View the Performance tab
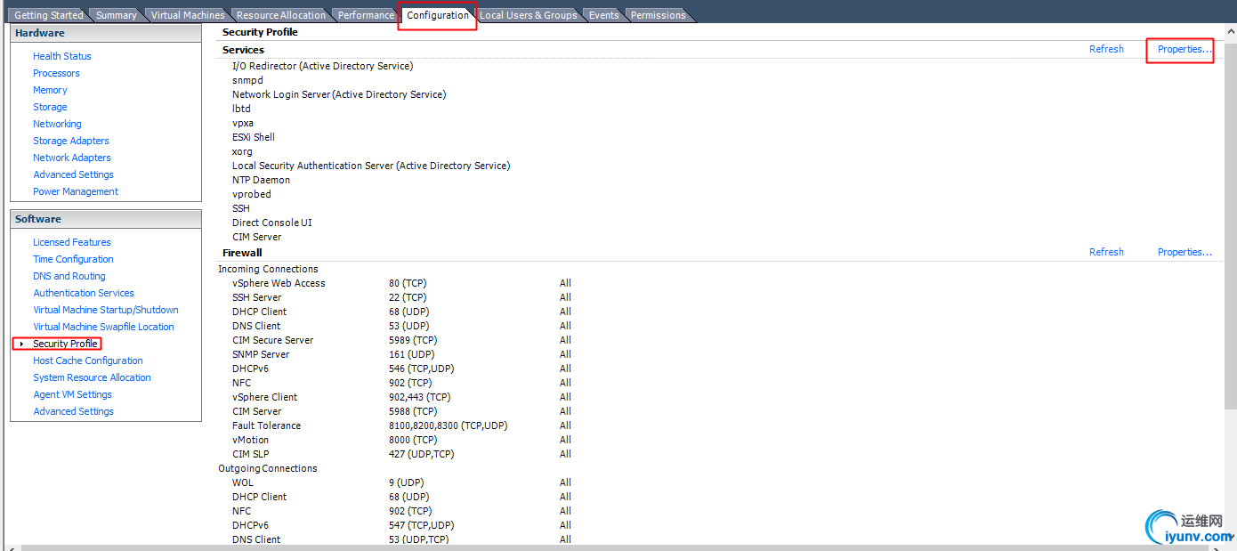Screen dimensions: 1237x551 tap(366, 15)
